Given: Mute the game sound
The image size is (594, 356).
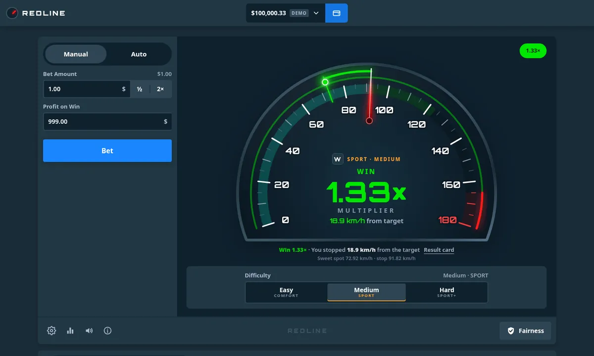Looking at the screenshot, I should (89, 331).
